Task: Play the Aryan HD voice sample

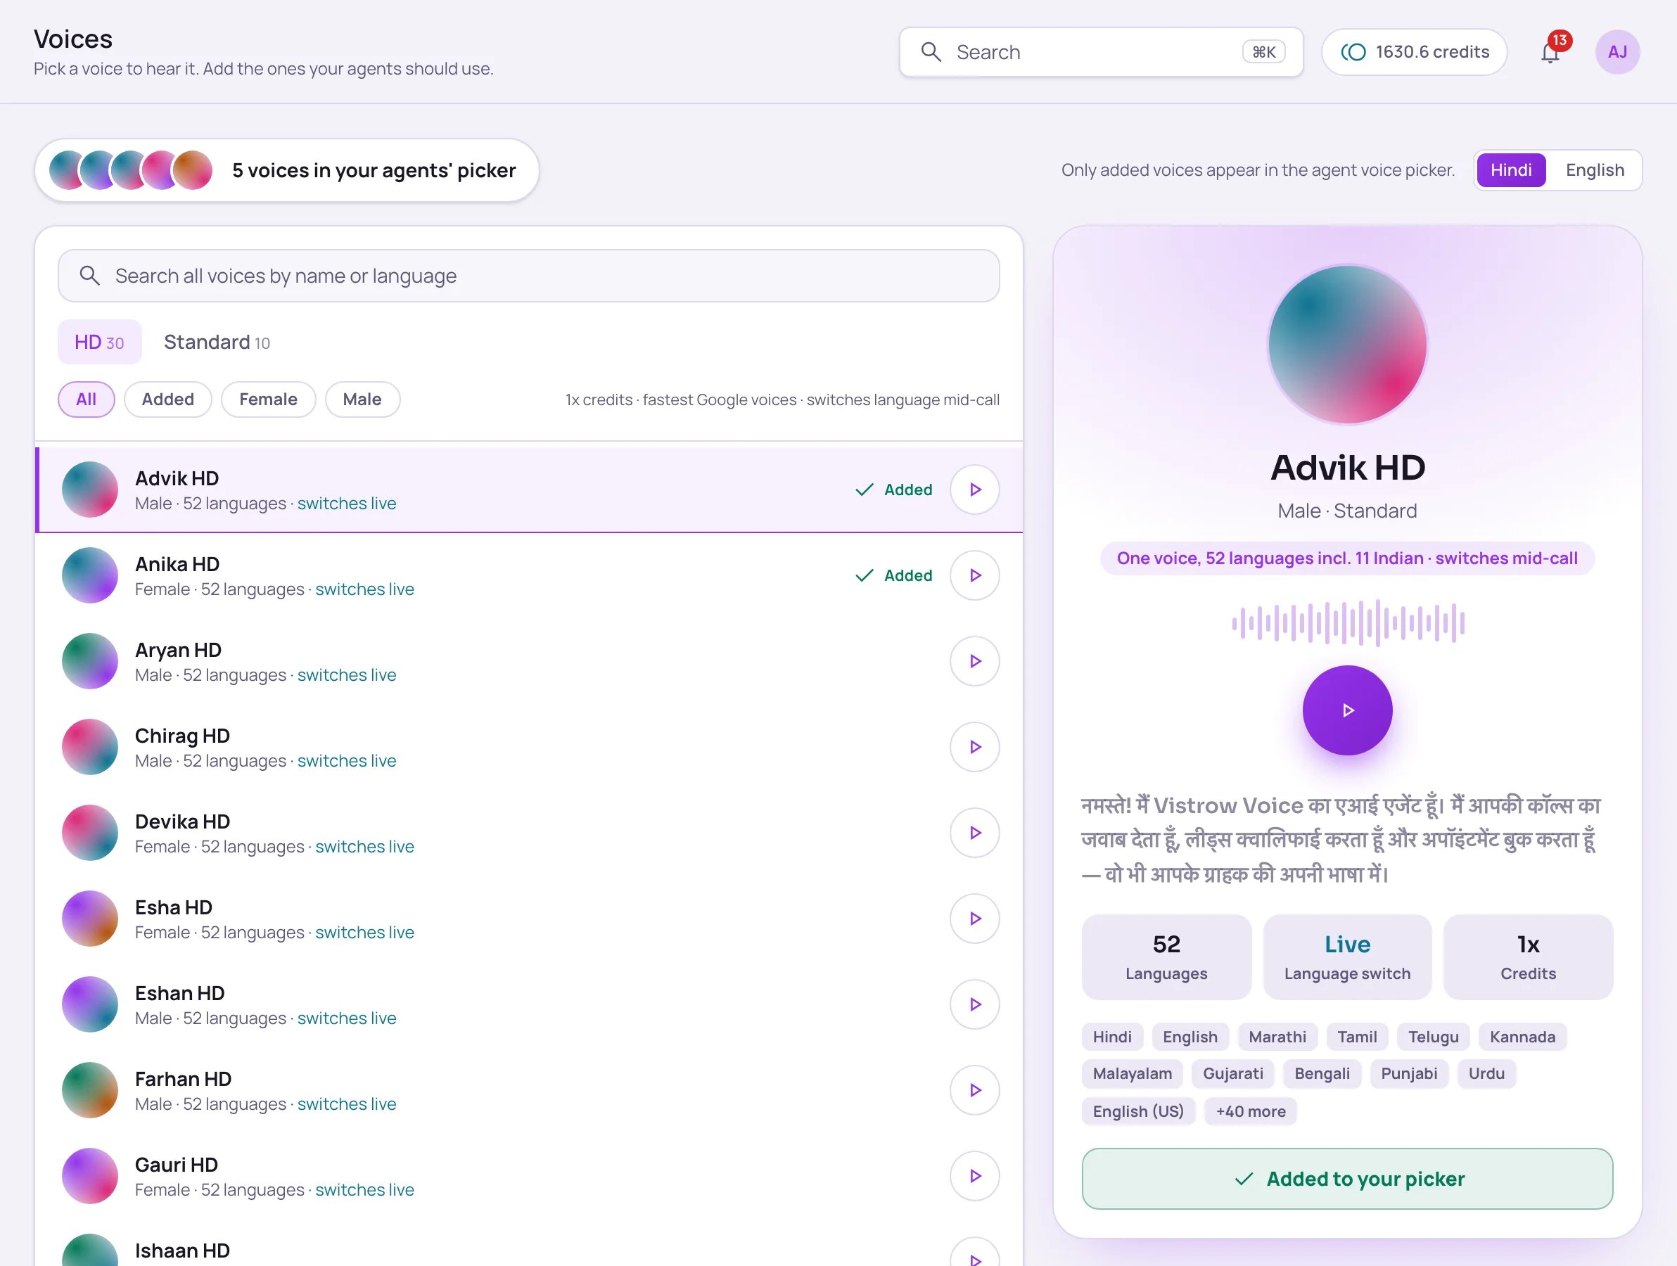Action: click(974, 661)
